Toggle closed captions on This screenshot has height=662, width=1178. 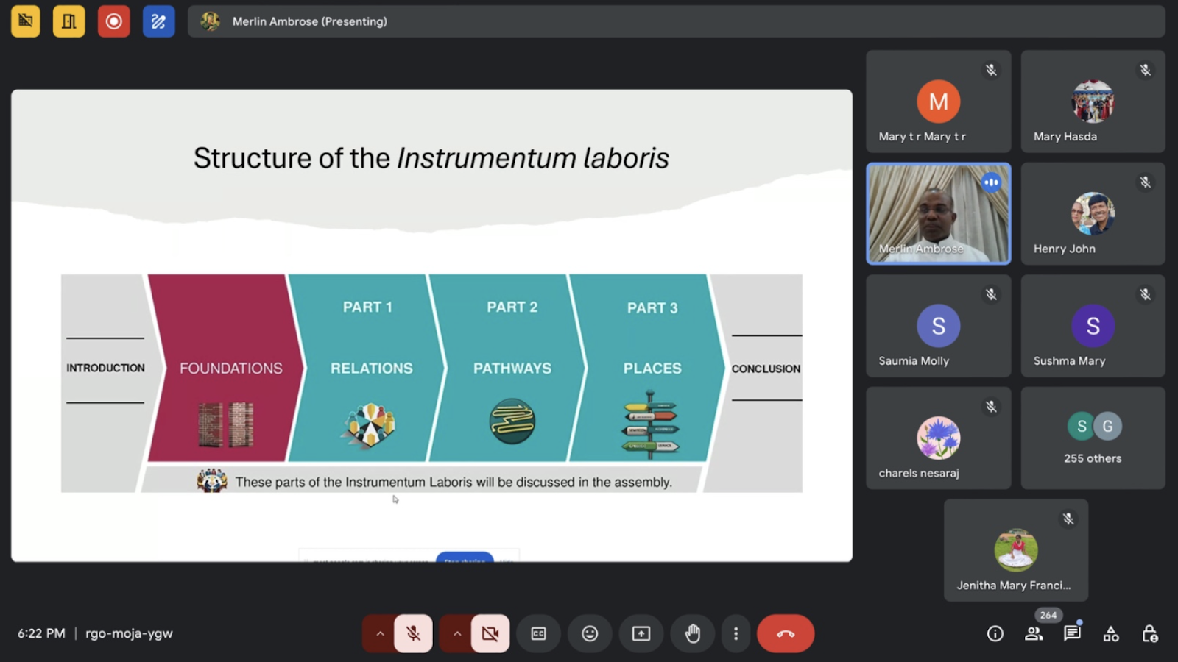tap(539, 633)
